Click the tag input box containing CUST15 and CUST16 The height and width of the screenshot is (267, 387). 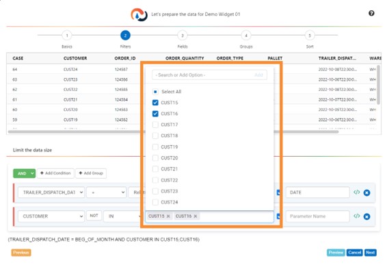point(209,216)
